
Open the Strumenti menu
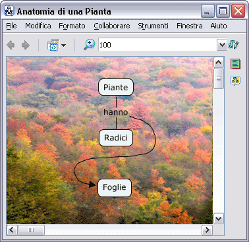coord(153,26)
